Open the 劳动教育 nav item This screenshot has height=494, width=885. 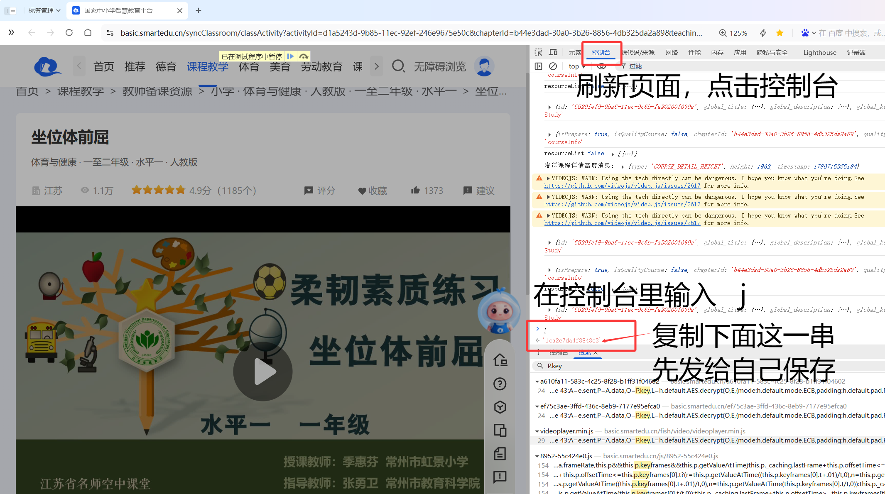pos(321,66)
